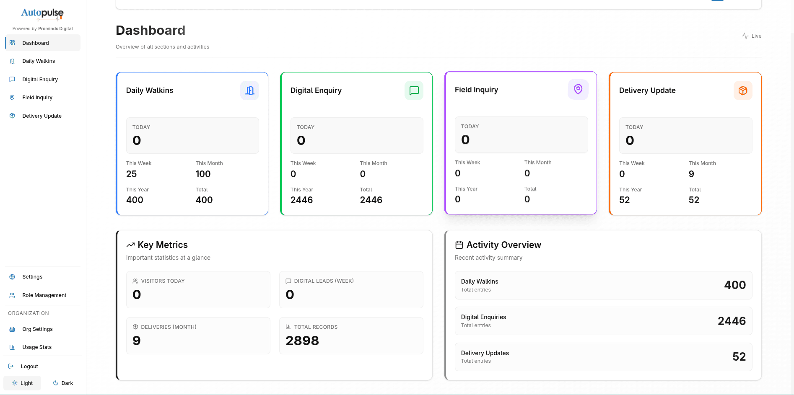Select Delivery Update in the sidebar
This screenshot has width=794, height=395.
[42, 116]
